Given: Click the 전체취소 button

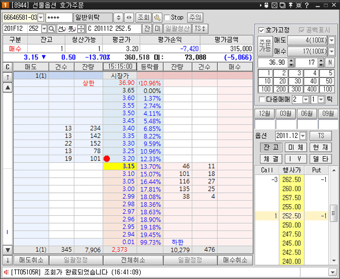Looking at the screenshot, I should [x=133, y=260].
